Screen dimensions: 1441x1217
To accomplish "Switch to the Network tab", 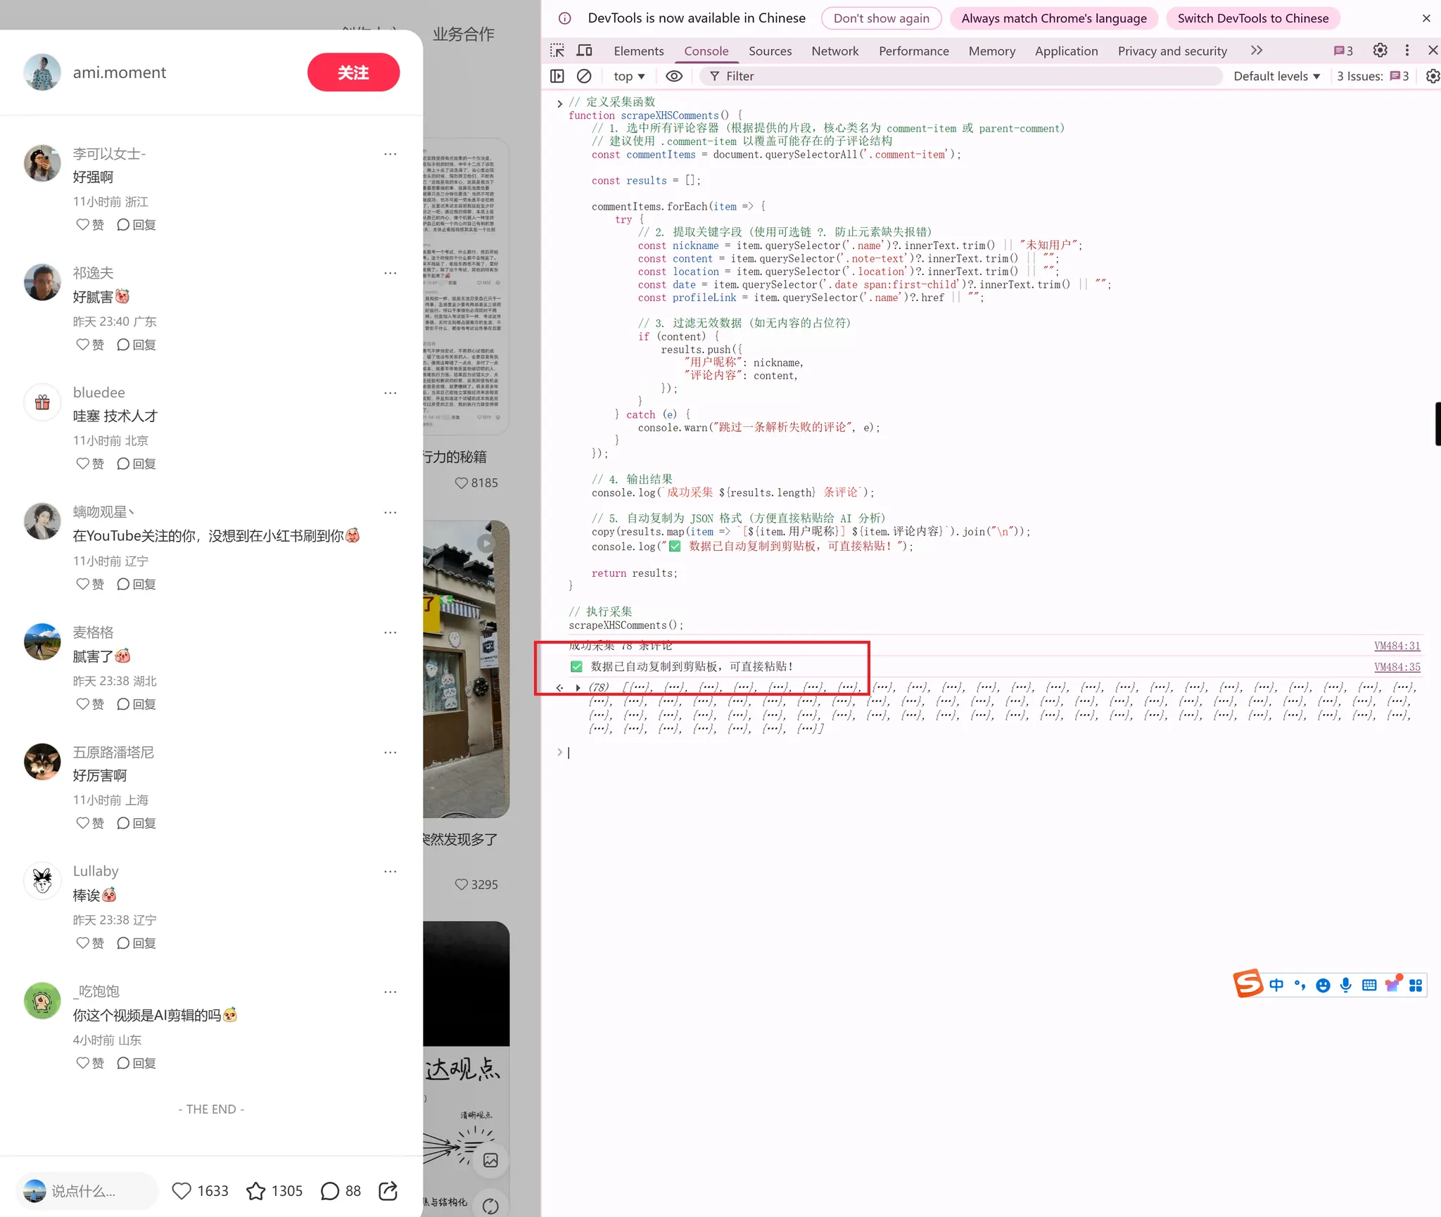I will pyautogui.click(x=834, y=51).
